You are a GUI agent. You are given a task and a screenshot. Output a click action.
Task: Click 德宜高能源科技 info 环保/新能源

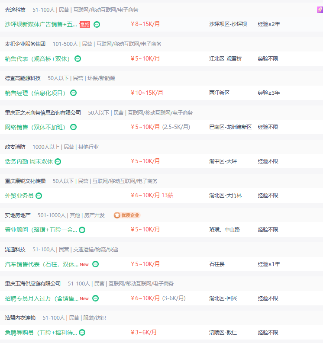pos(101,78)
